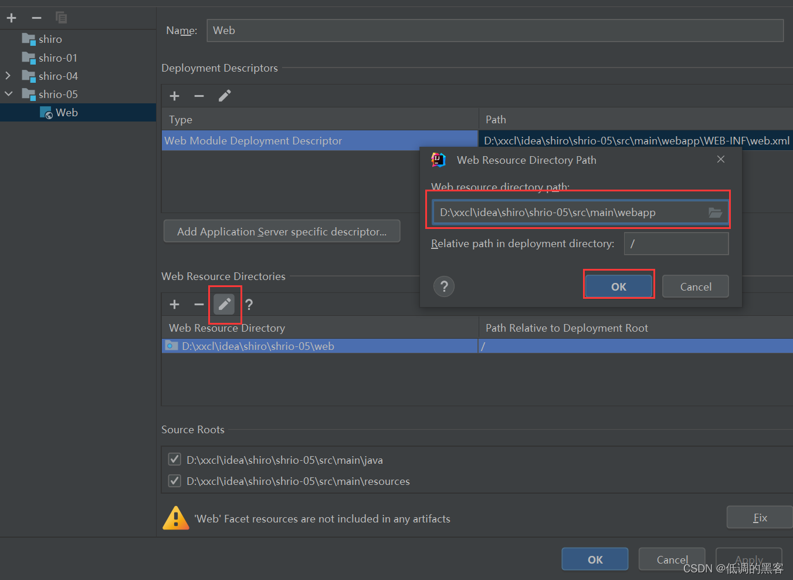Expand the shiro-04 module node
Image resolution: width=793 pixels, height=580 pixels.
point(8,76)
